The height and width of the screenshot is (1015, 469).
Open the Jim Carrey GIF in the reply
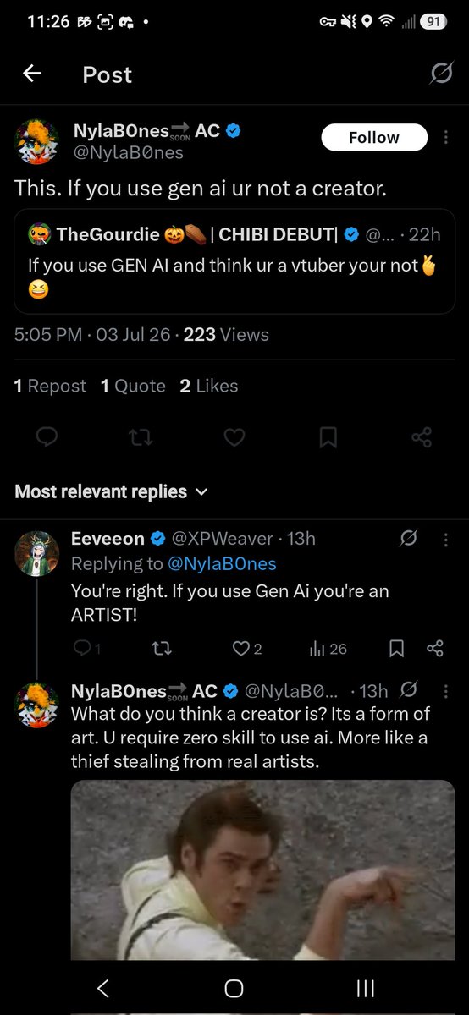point(263,870)
